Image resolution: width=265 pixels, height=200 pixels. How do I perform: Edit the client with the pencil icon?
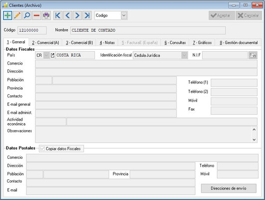tap(17, 15)
